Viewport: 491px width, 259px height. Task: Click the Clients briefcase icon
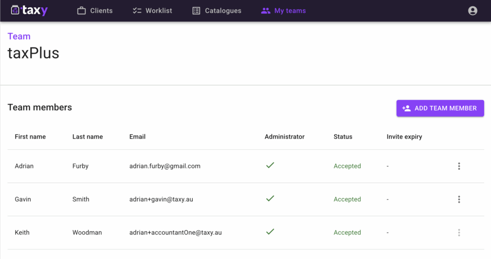point(82,11)
